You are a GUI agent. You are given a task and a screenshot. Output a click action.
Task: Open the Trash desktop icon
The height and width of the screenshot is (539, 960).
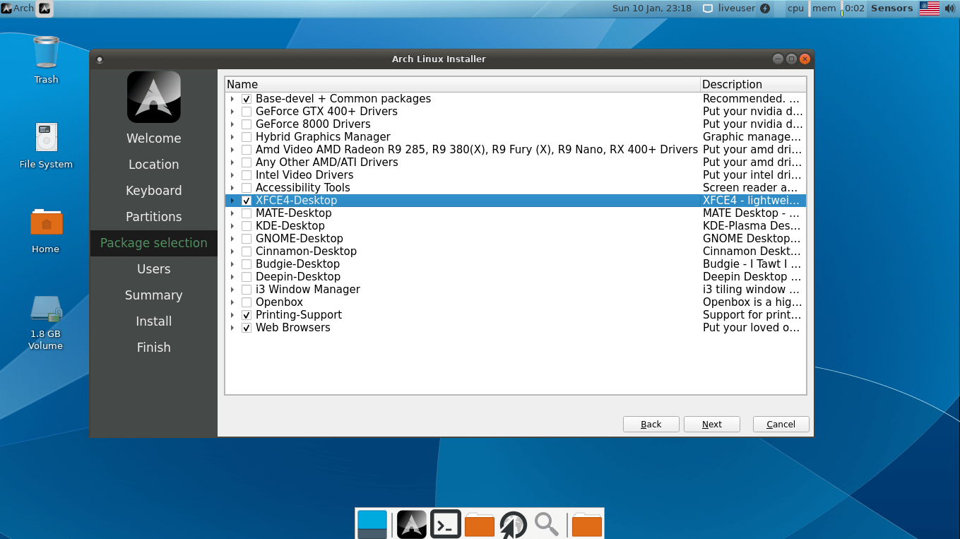[46, 53]
